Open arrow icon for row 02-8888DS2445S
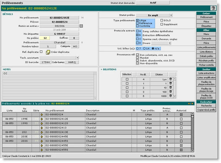This screenshot has height=163, width=221. 42,141
